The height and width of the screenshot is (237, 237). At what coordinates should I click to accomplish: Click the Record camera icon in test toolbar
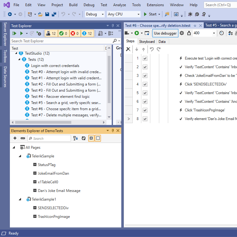[127, 33]
